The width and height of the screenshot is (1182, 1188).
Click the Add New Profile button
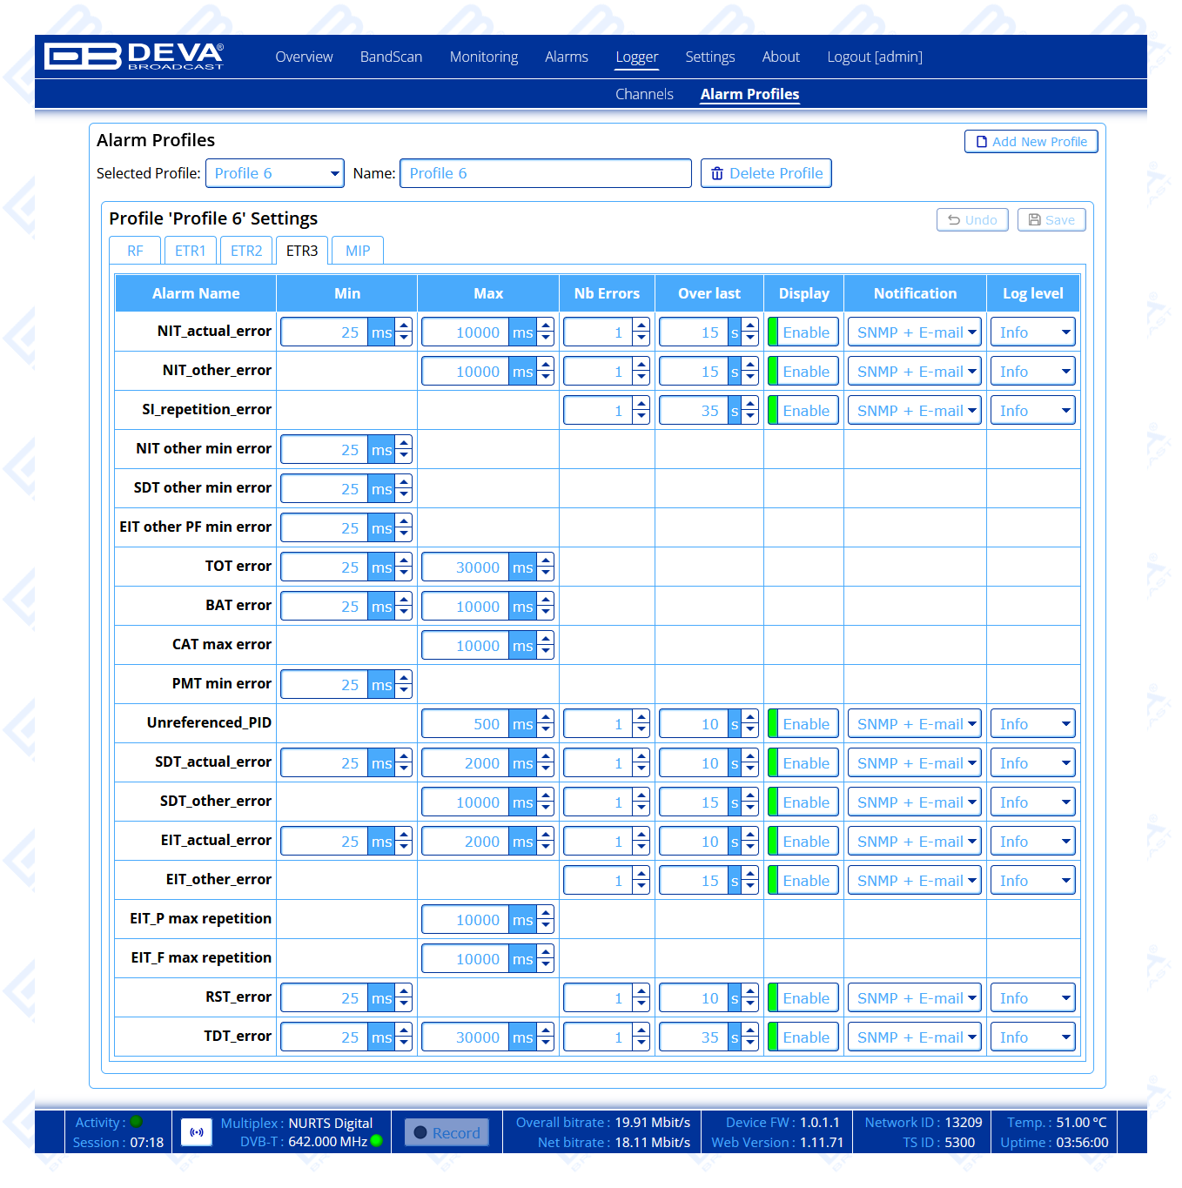click(1031, 142)
